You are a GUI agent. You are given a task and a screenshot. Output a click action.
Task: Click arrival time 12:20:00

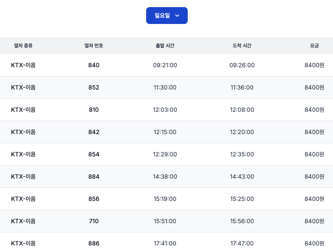pyautogui.click(x=242, y=132)
